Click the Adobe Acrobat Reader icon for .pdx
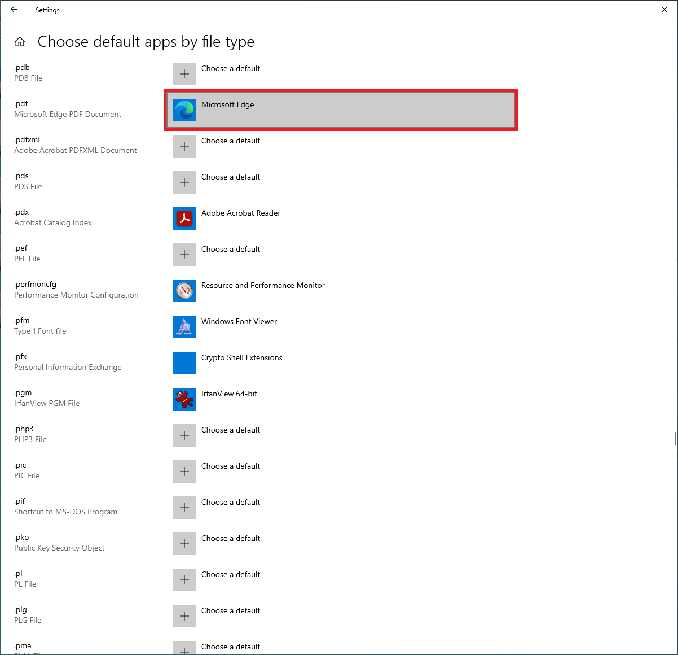 click(184, 219)
